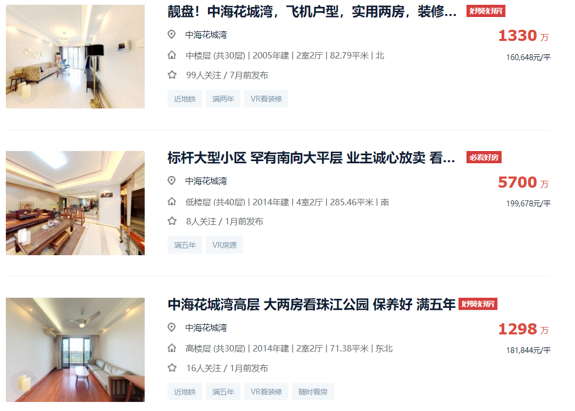The image size is (575, 411).
Task: Click star follow icon next to 99人关注
Action: [x=172, y=75]
